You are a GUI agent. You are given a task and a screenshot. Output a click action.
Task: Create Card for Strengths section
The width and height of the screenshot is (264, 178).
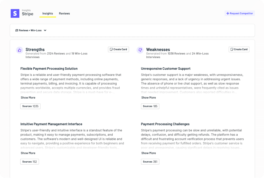click(118, 49)
